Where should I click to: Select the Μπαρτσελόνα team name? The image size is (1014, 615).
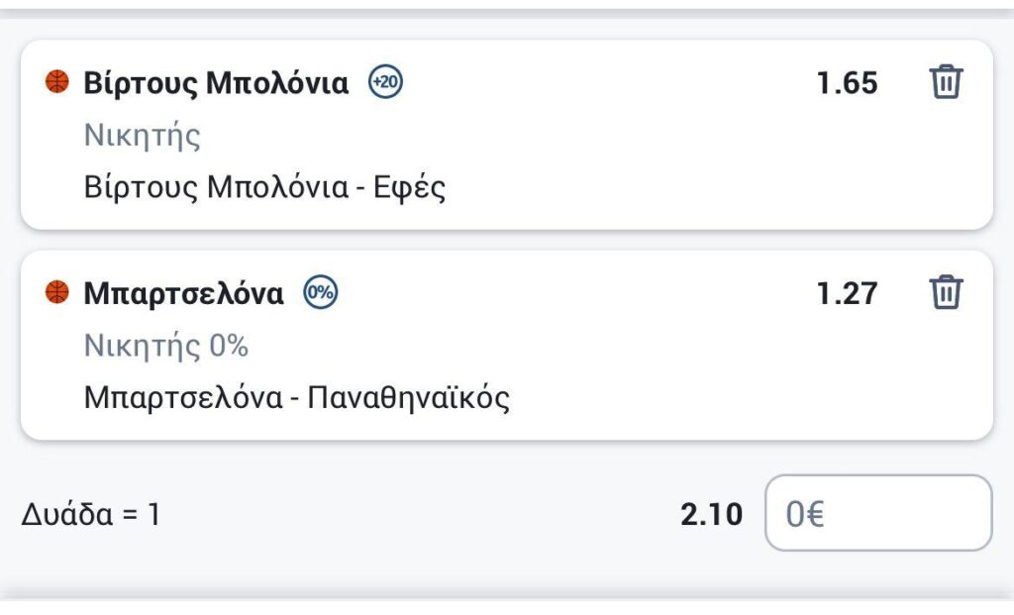(183, 293)
